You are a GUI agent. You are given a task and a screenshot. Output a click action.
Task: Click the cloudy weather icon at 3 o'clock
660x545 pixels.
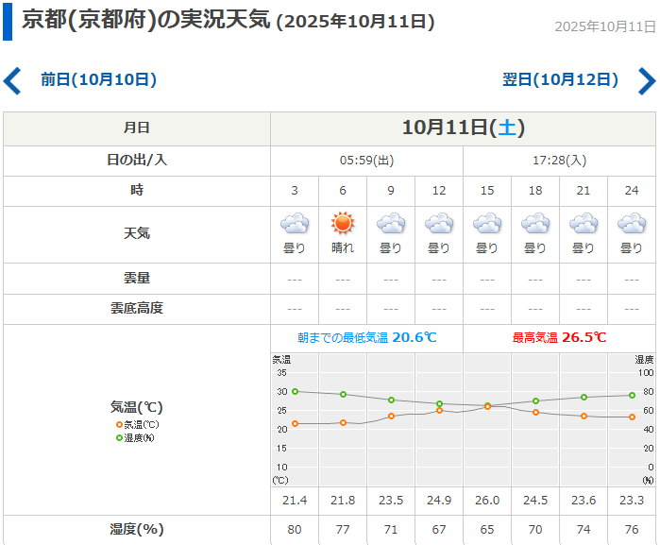[x=295, y=225]
